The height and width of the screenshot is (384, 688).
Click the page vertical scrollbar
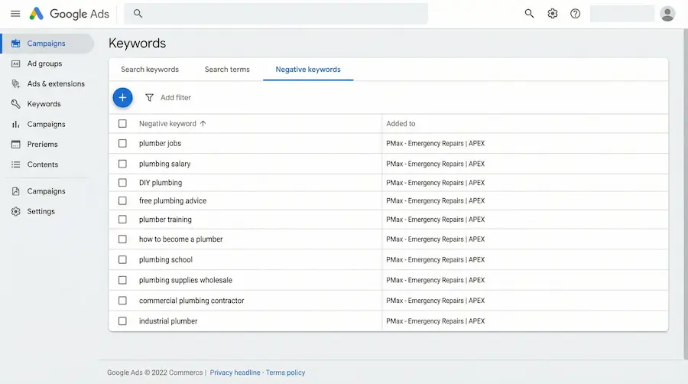[x=686, y=194]
